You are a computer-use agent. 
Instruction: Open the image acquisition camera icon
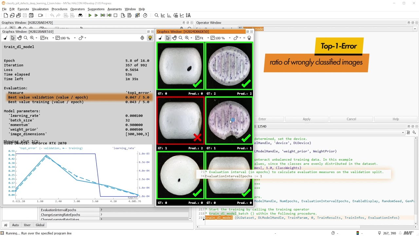(41, 15)
